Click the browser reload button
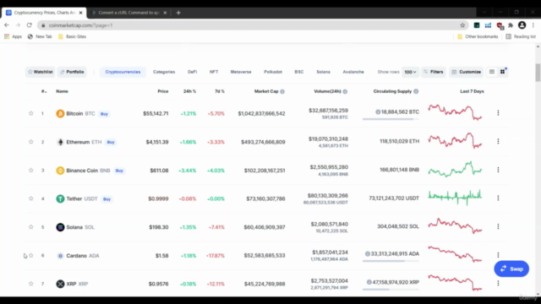 point(30,25)
